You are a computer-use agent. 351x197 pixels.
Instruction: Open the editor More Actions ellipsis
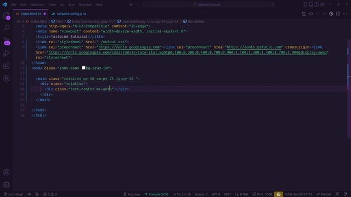345,14
